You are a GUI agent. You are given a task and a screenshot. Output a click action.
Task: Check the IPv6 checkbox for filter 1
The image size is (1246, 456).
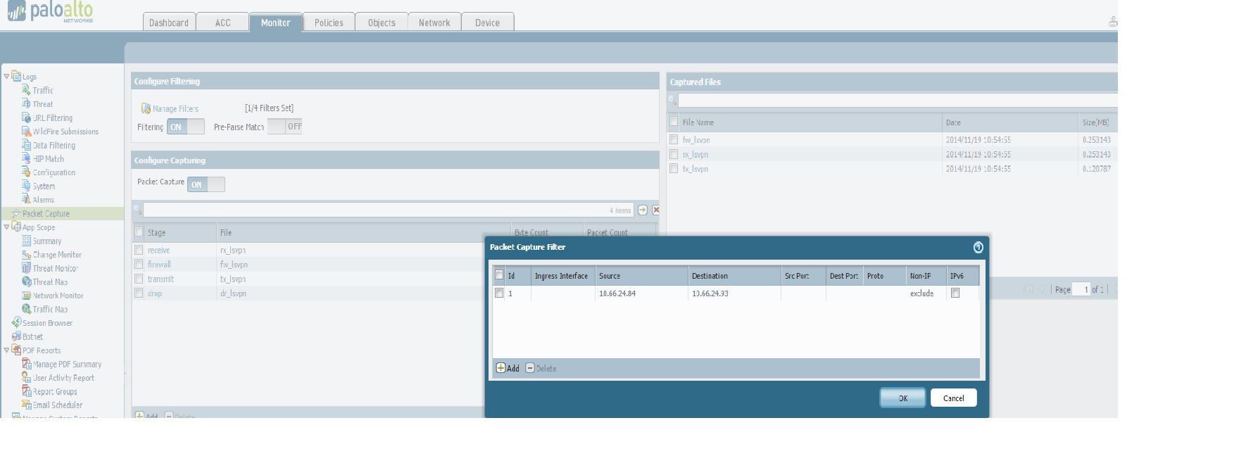click(x=955, y=293)
